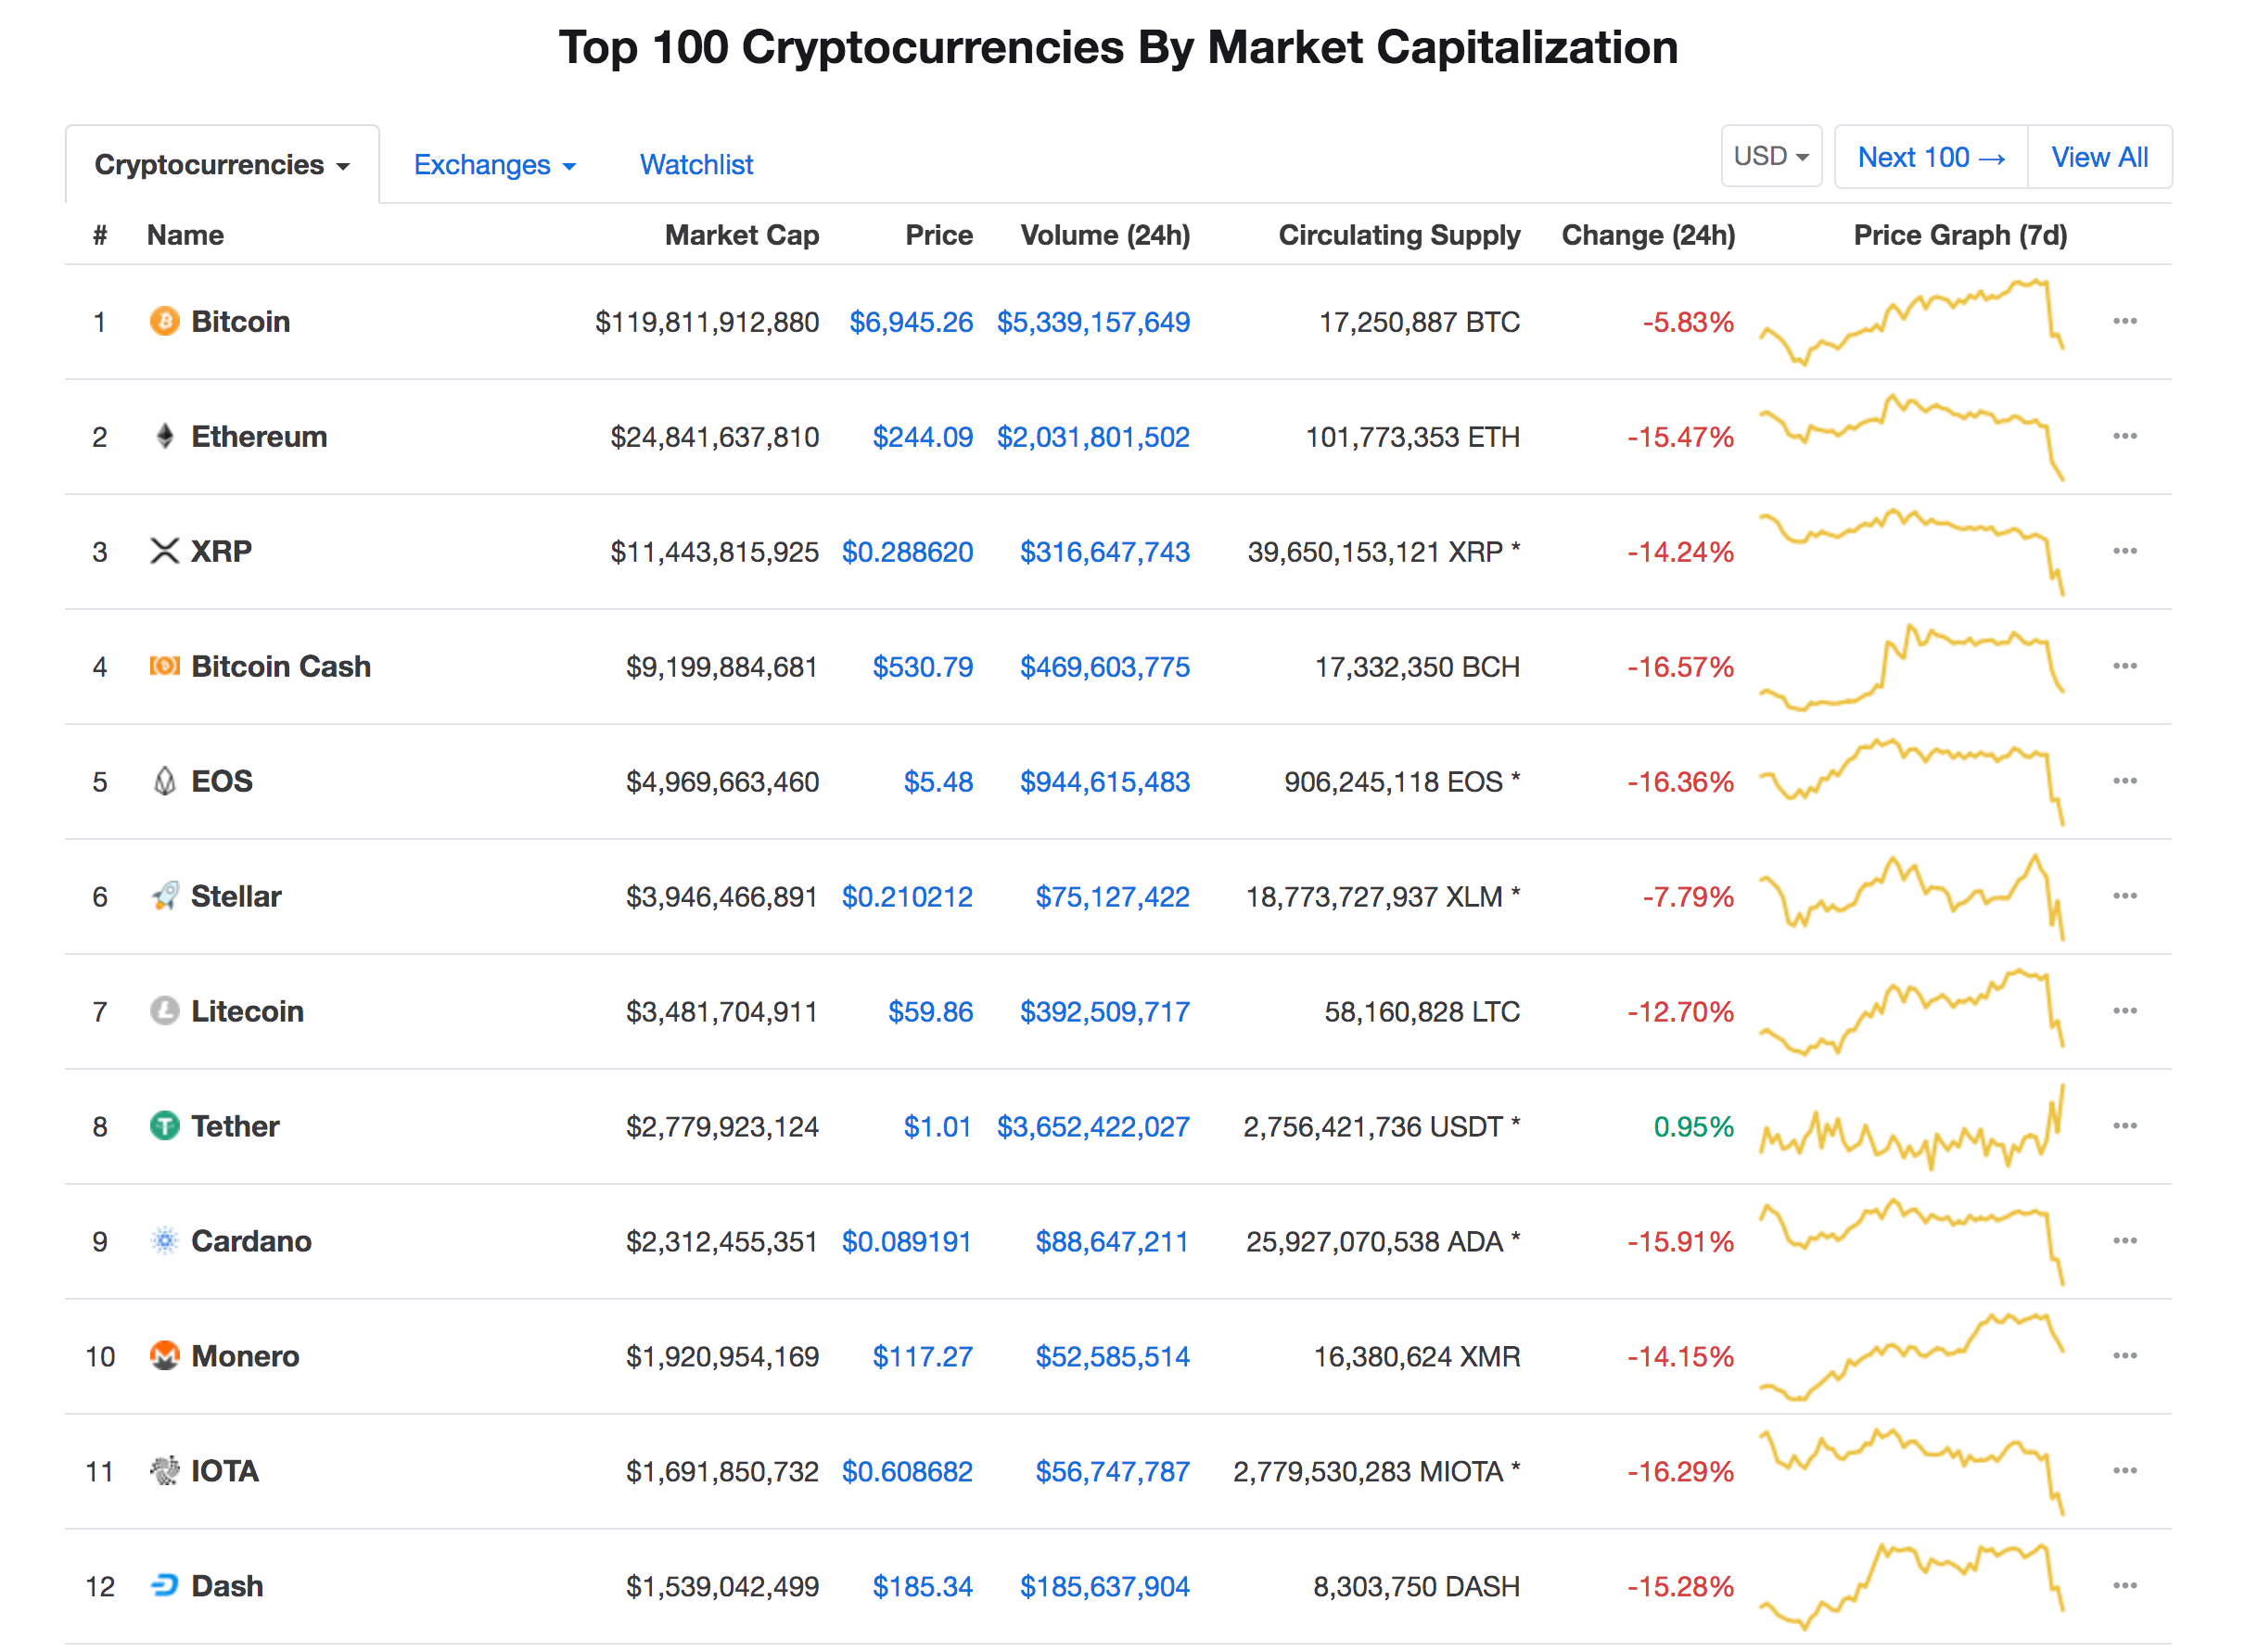Click the Ethereum 7-day price graph

1910,436
